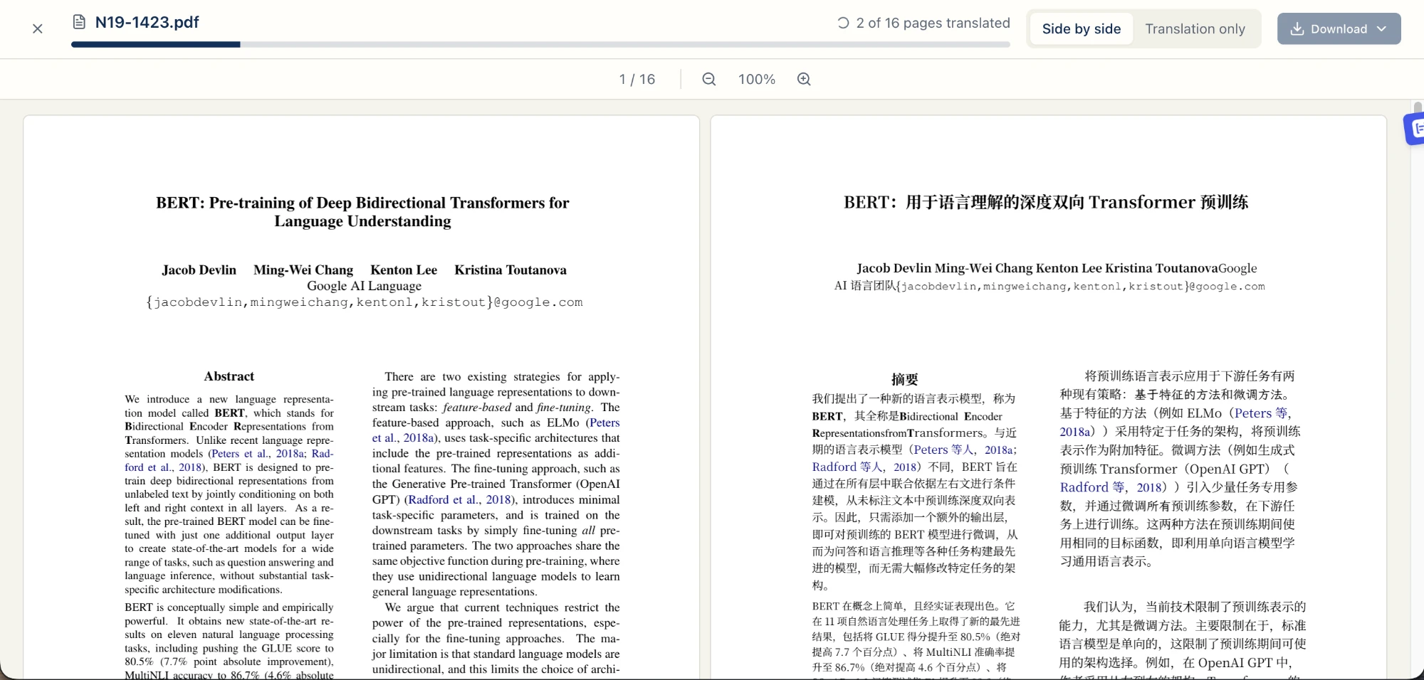
Task: Click the 100% zoom level value
Action: click(x=756, y=79)
